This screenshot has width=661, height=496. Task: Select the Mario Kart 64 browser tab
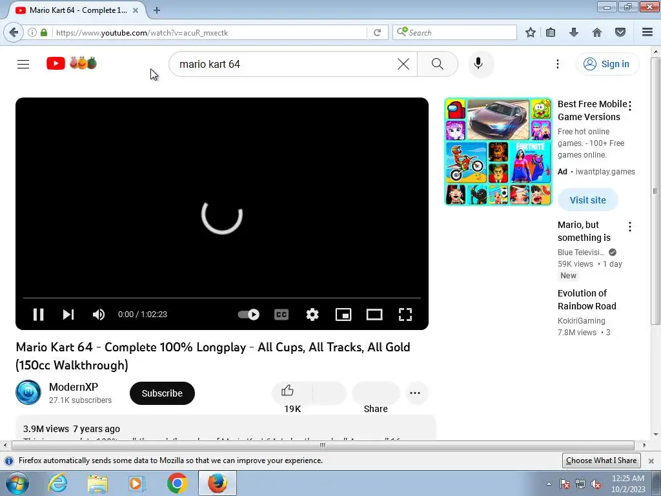(77, 10)
